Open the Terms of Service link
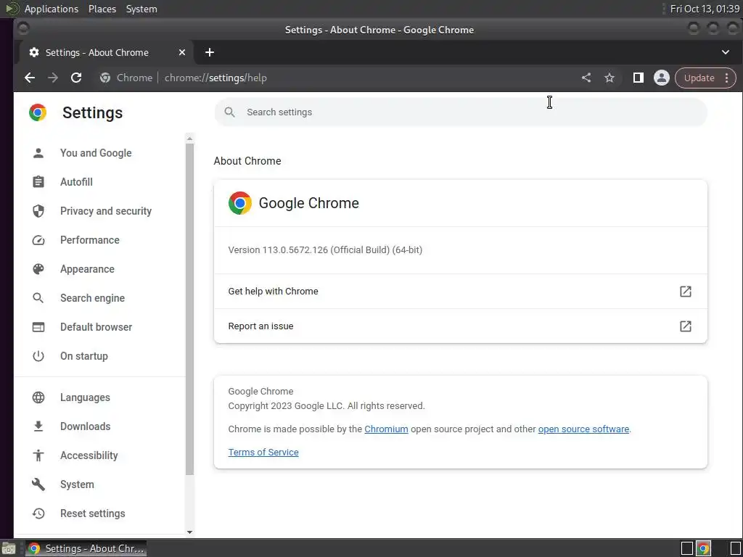The width and height of the screenshot is (743, 557). pos(263,453)
